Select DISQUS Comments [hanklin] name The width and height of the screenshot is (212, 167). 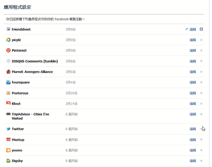(x=35, y=61)
